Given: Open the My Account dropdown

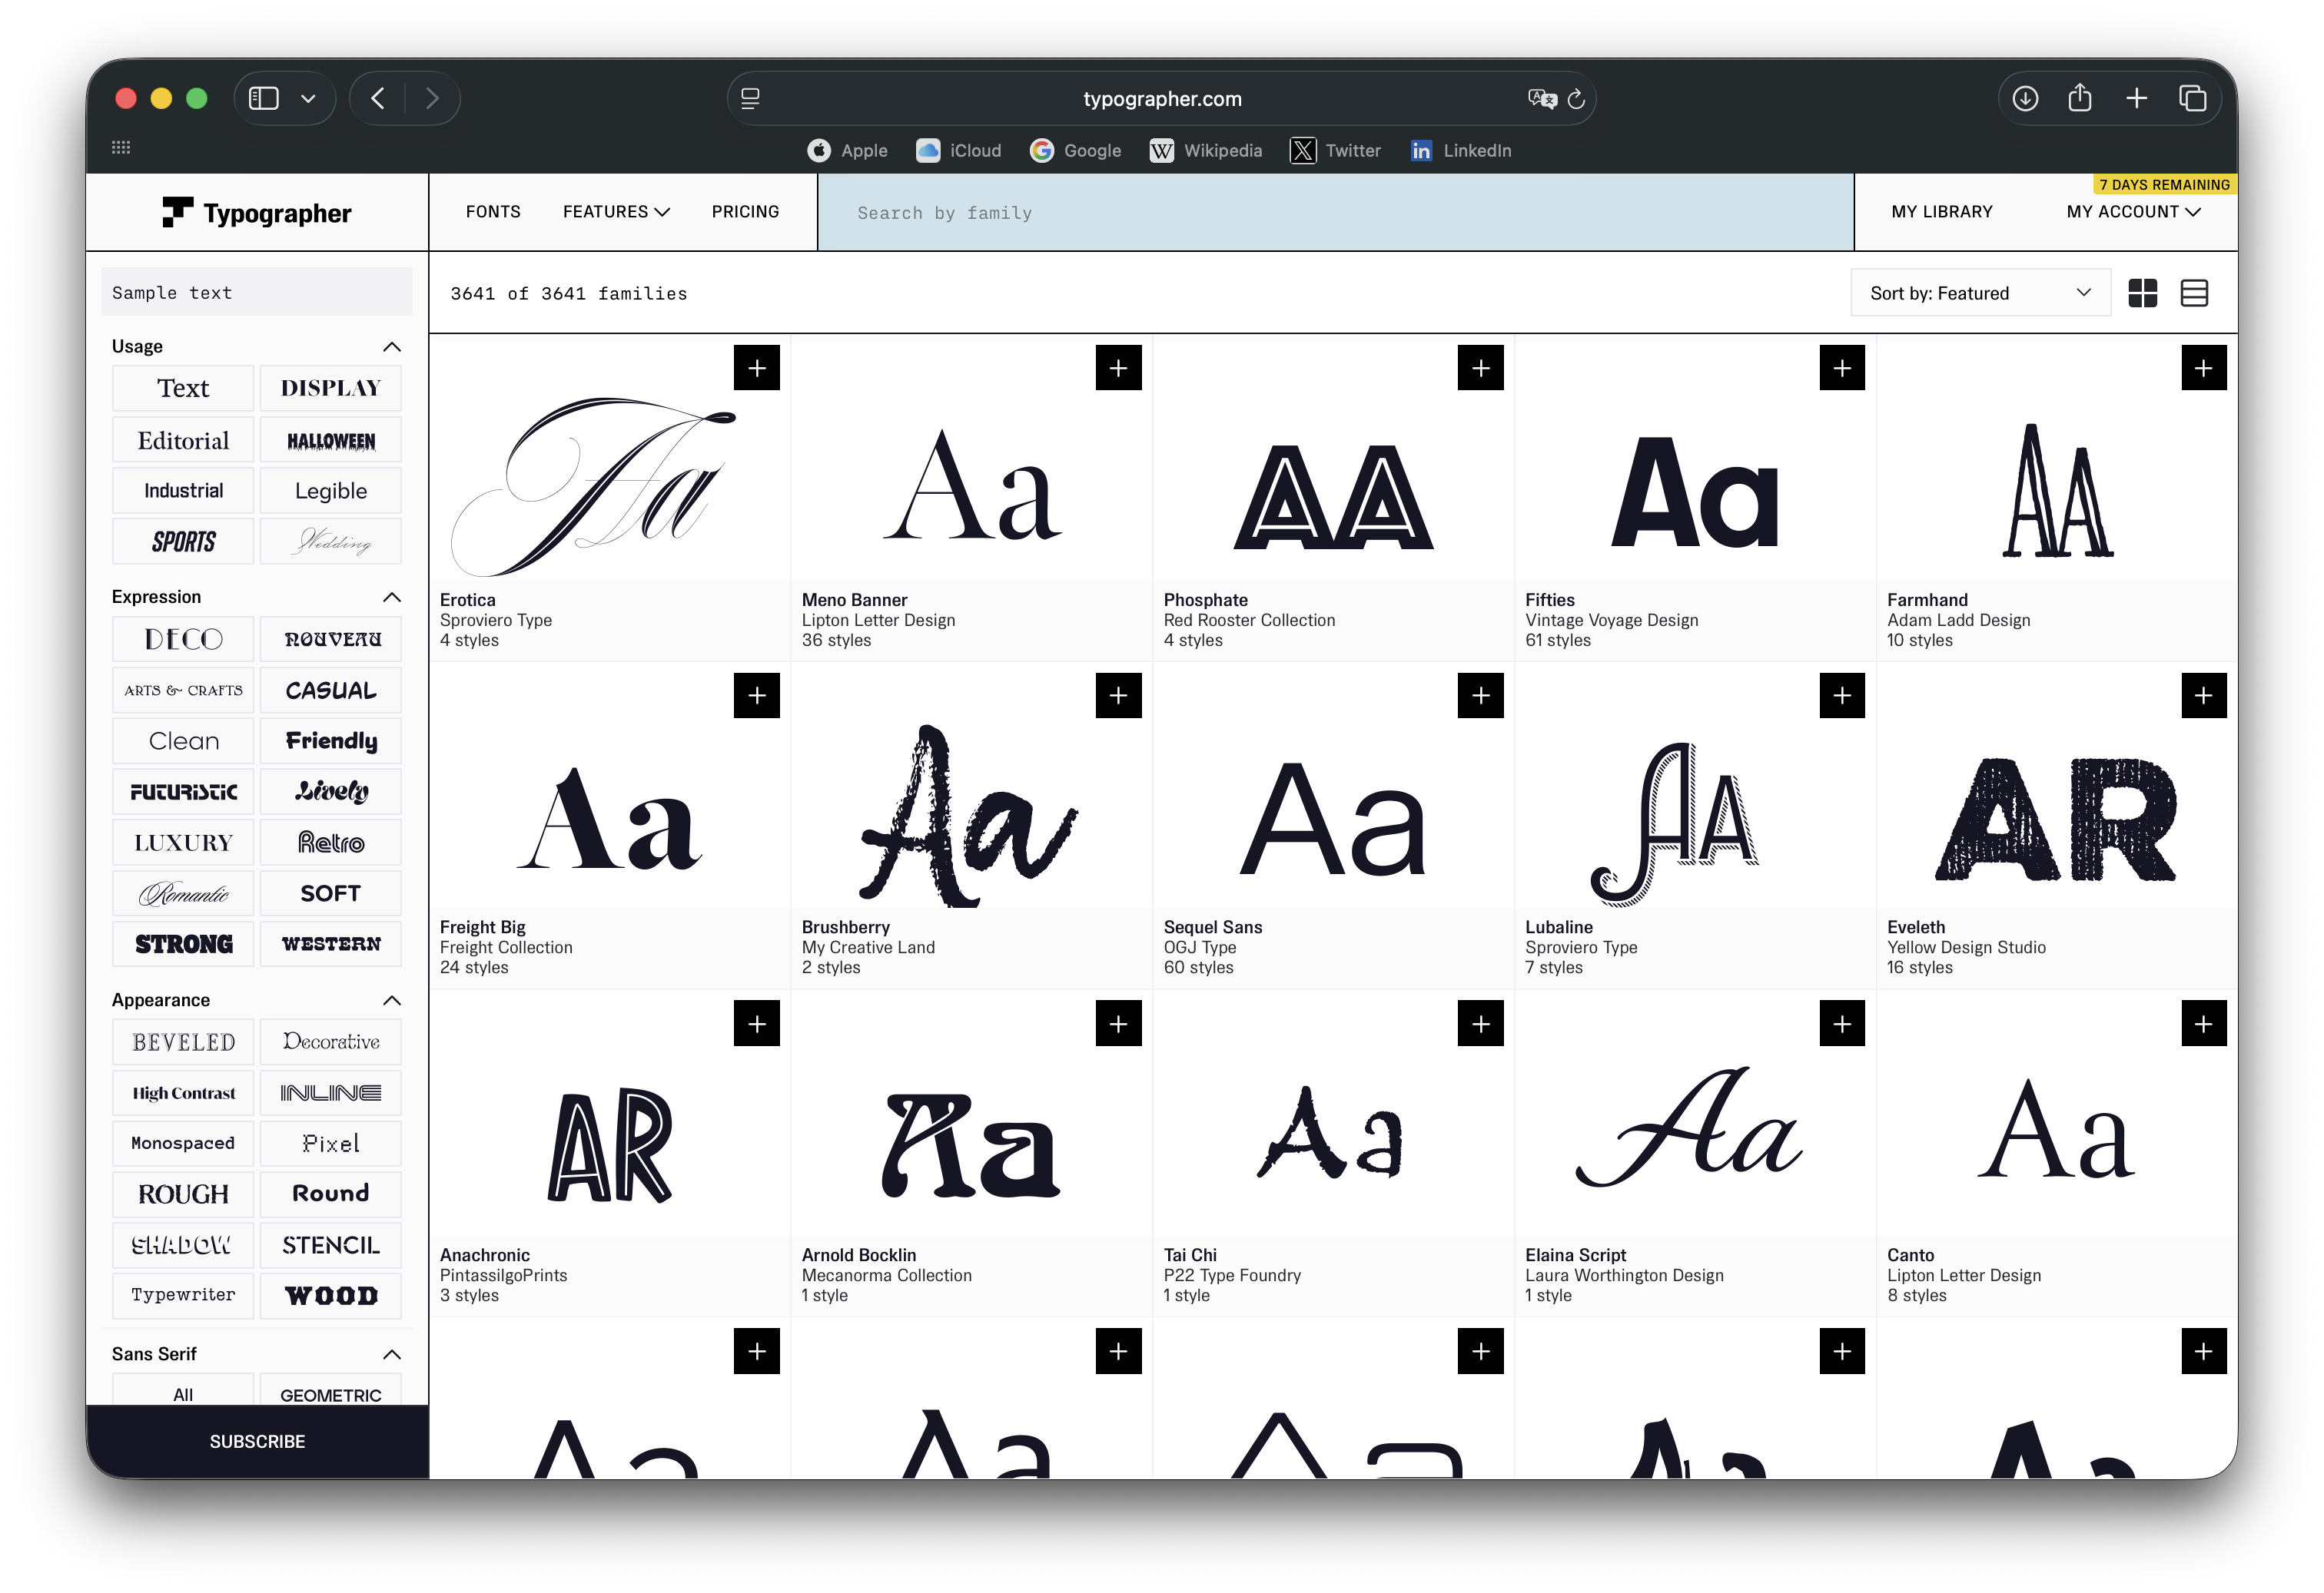Looking at the screenshot, I should (2133, 212).
